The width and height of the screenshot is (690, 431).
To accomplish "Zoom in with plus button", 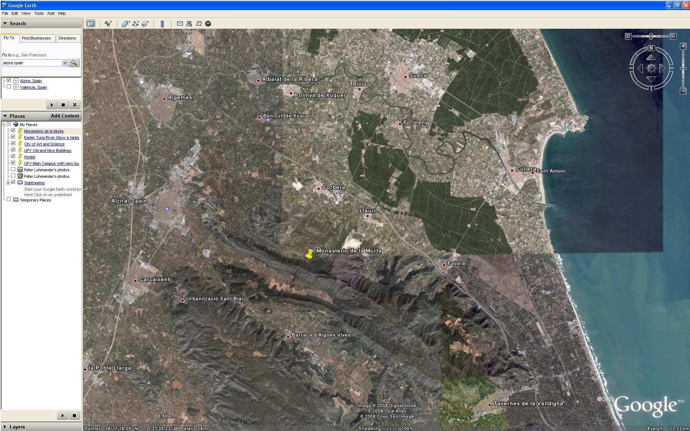I will pos(683,46).
